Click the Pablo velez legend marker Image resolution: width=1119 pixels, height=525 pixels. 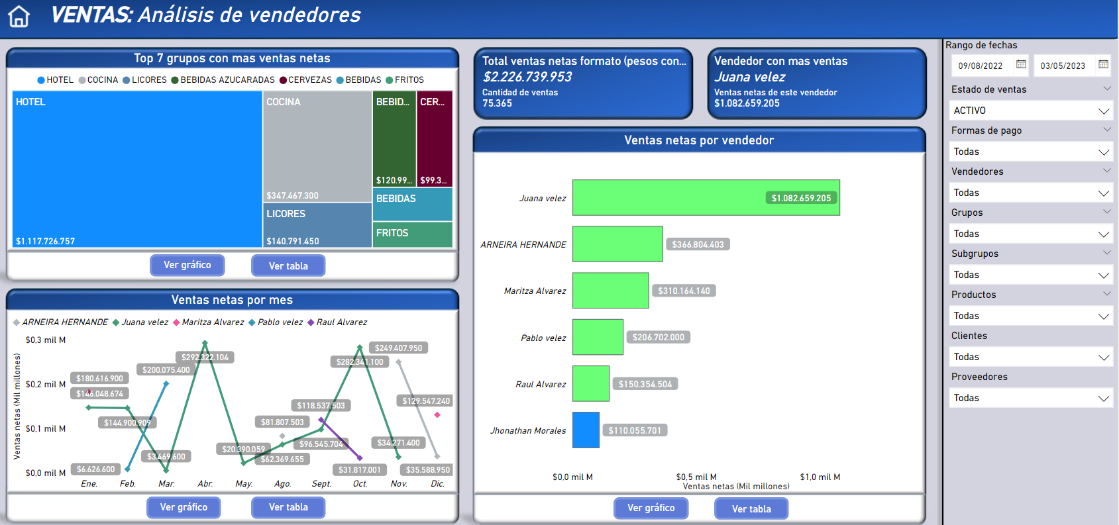coord(252,322)
